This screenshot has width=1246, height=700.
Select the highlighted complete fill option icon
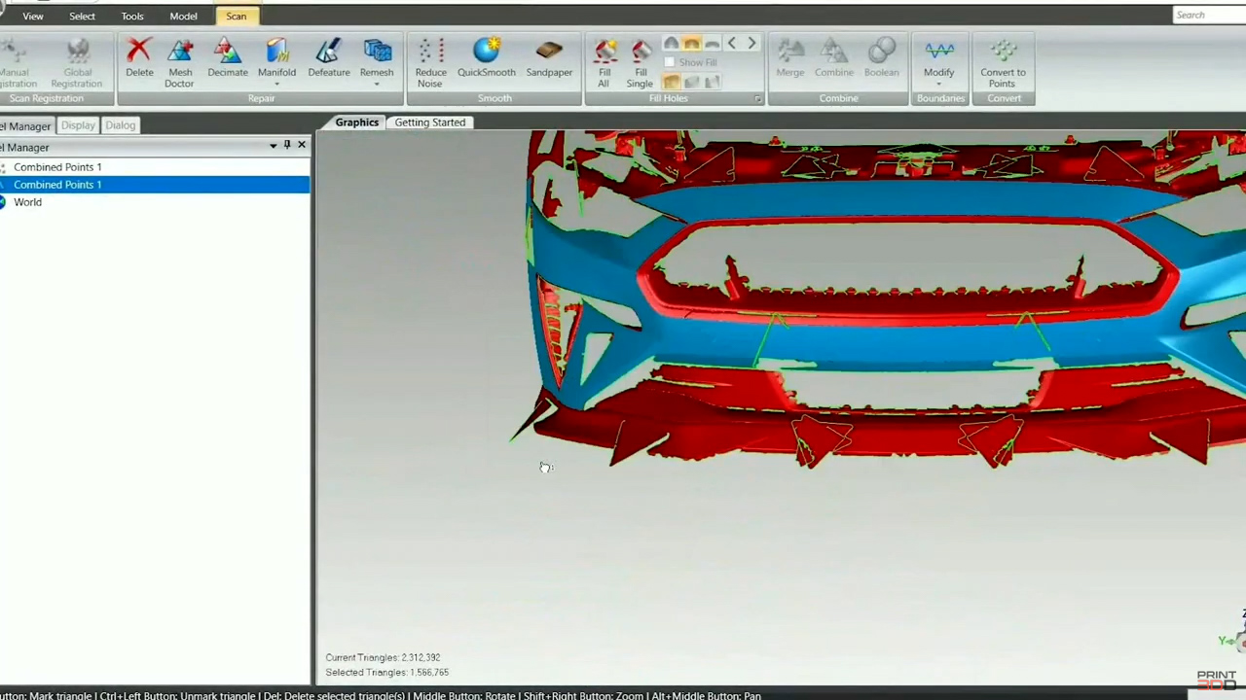coord(671,83)
